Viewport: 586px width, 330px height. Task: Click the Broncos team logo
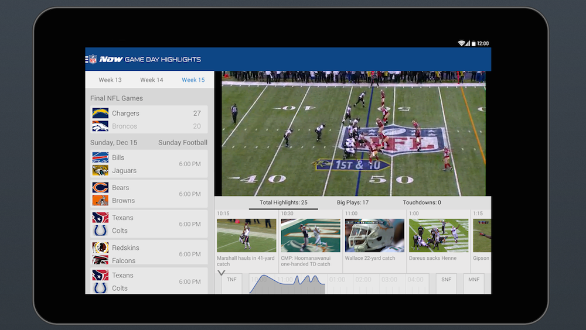point(100,126)
